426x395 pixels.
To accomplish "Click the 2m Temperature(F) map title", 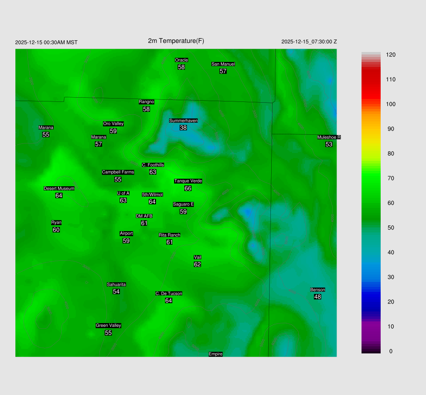I will [x=176, y=41].
